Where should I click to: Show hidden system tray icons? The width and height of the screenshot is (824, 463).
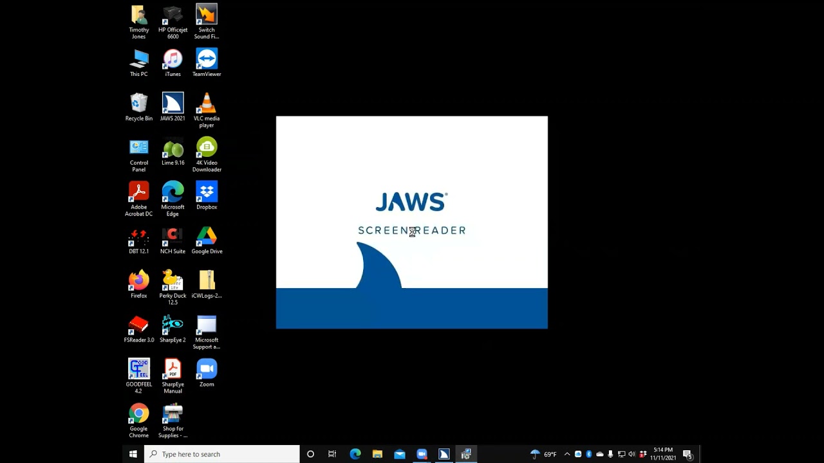click(567, 454)
